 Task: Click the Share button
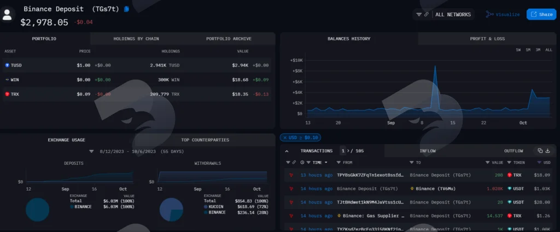click(541, 14)
